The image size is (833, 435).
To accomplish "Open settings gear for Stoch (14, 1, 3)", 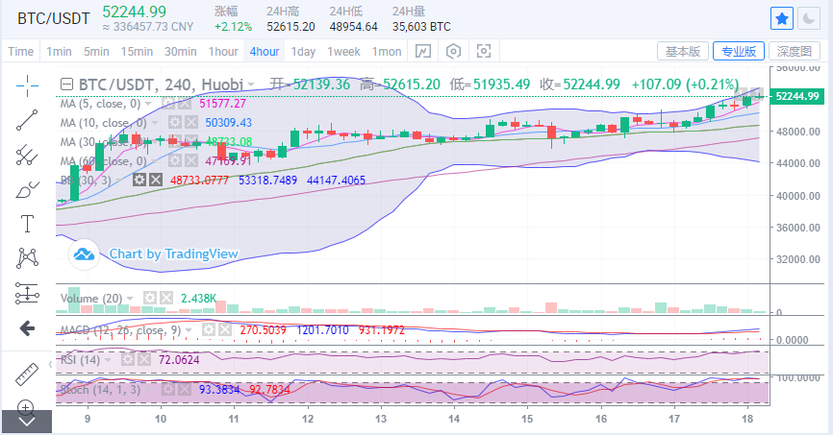I will click(168, 389).
